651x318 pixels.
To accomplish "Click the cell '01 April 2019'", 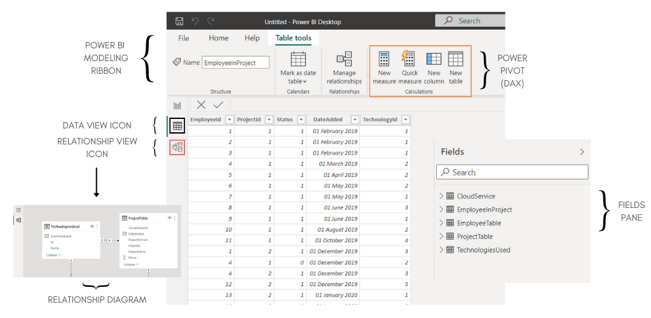I will tap(333, 175).
